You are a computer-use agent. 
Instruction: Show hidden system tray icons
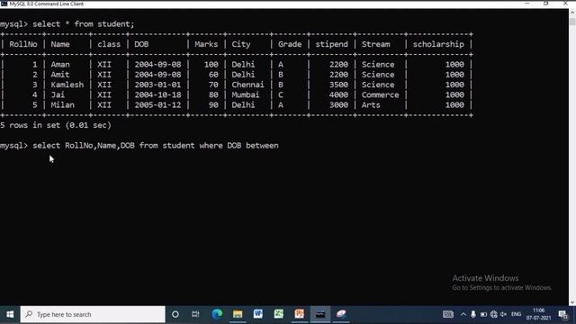[x=463, y=314]
